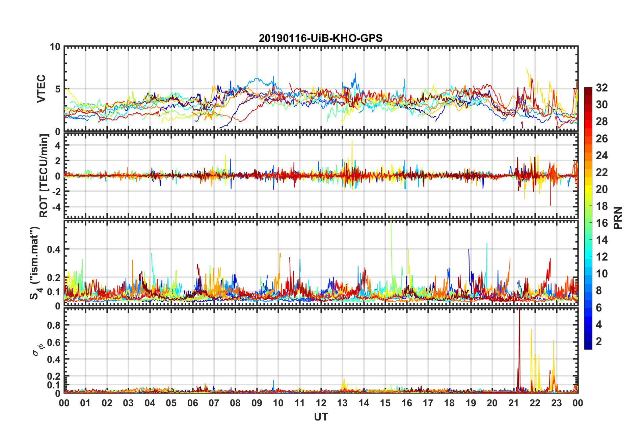Select PRN colorbar tick value 6
Image resolution: width=642 pixels, height=436 pixels.
tap(599, 308)
